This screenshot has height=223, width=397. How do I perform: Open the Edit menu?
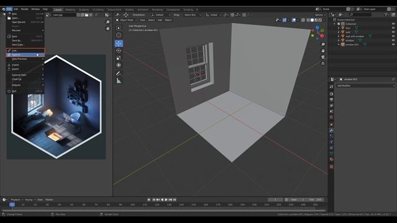click(x=16, y=9)
